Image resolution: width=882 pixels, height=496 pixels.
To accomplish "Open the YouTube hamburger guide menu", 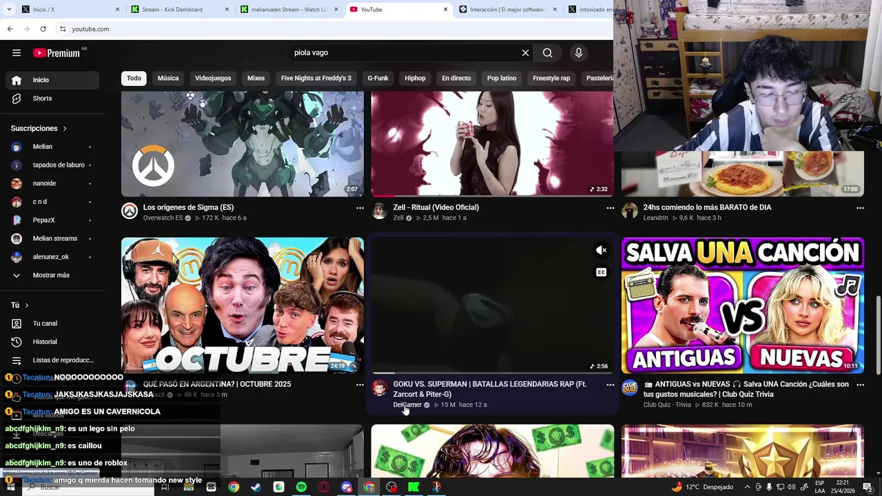I will 17,52.
